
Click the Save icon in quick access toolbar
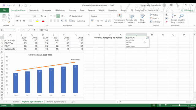4,5
